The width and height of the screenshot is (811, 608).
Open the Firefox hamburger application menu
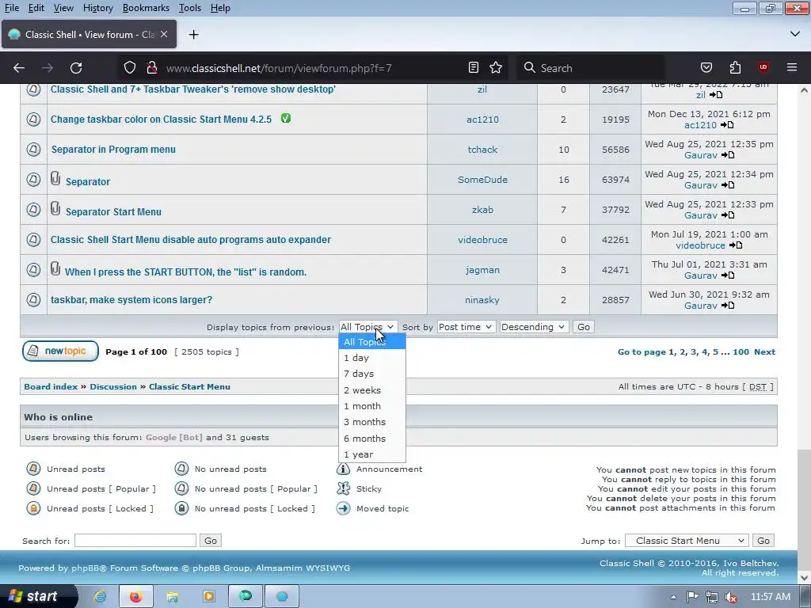(791, 68)
